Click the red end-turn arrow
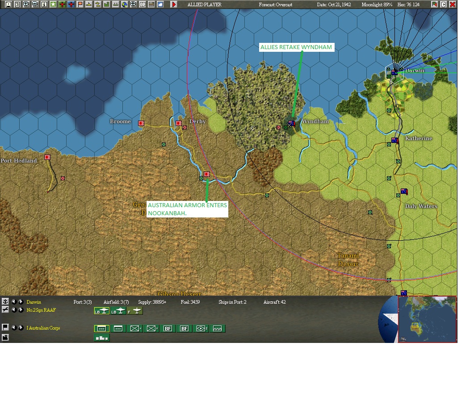 (x=174, y=4)
